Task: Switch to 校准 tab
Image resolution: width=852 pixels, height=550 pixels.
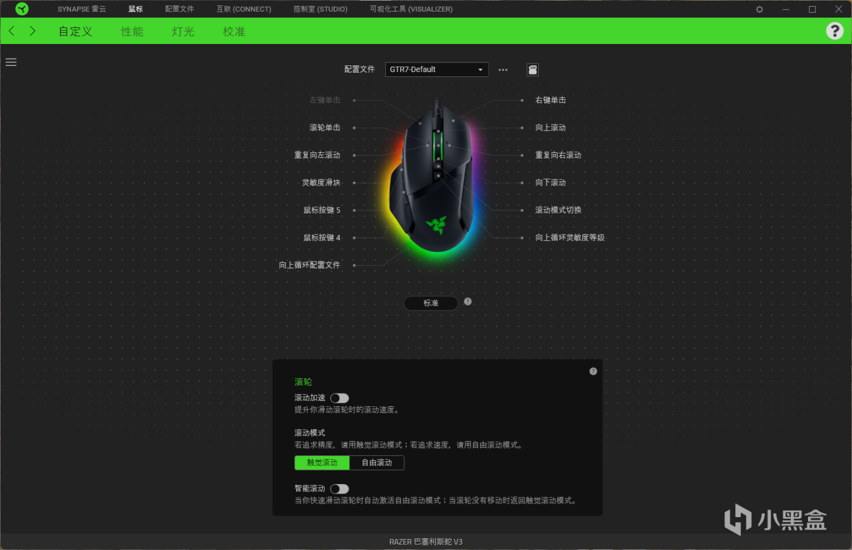Action: pyautogui.click(x=234, y=32)
